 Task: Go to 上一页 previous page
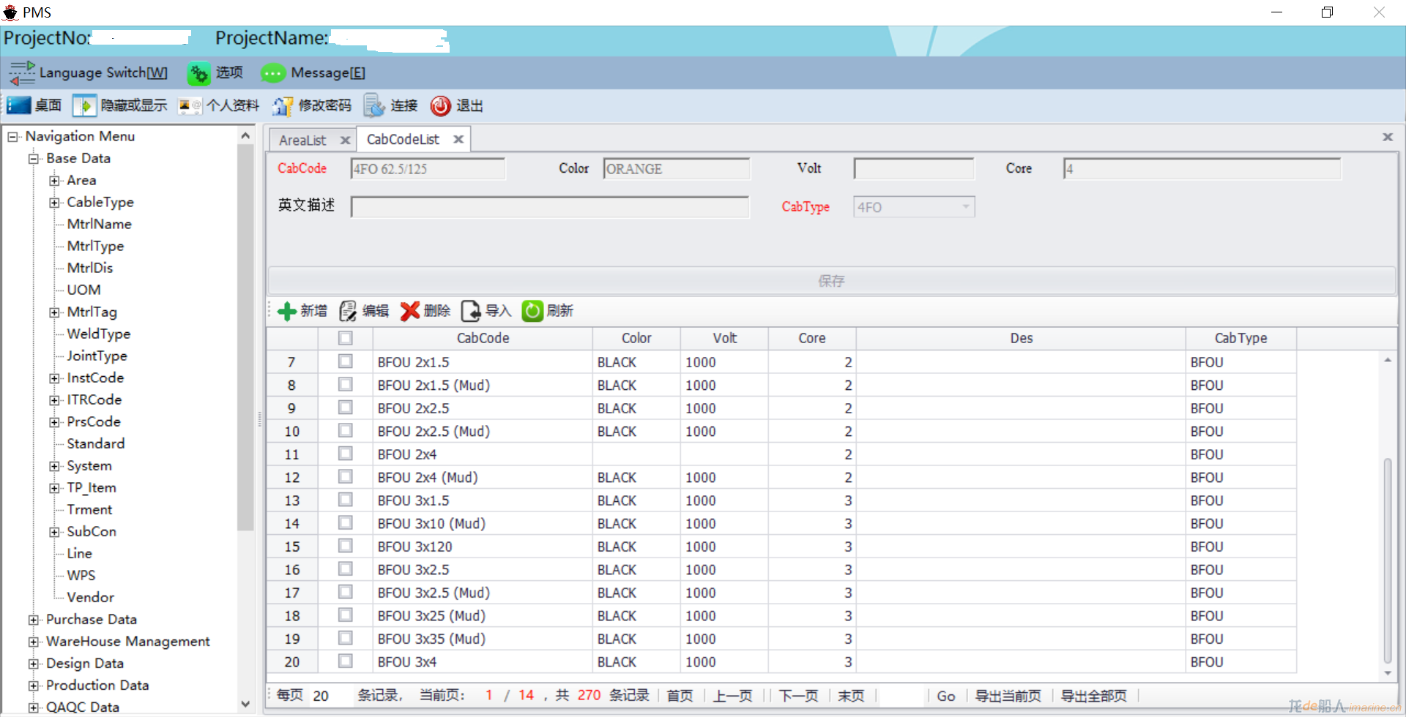pos(733,695)
